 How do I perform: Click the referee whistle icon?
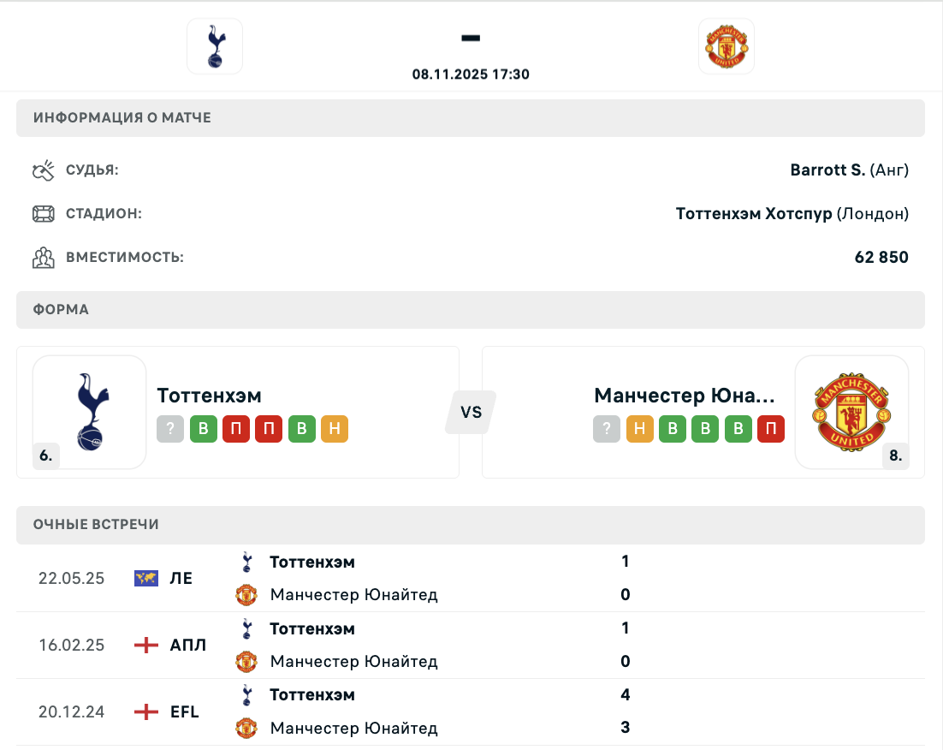[43, 170]
